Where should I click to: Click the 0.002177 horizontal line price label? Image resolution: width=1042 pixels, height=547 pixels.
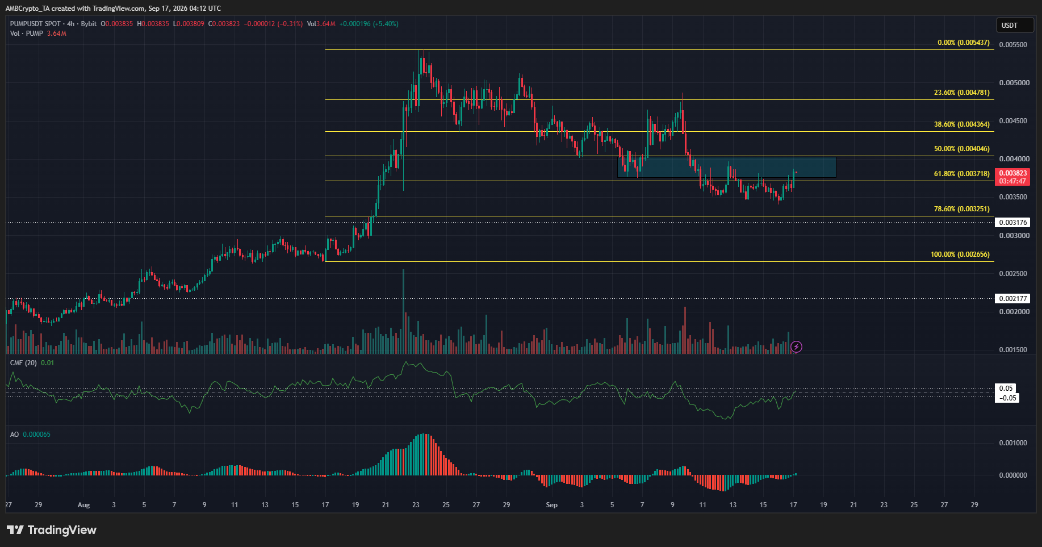tap(1012, 298)
